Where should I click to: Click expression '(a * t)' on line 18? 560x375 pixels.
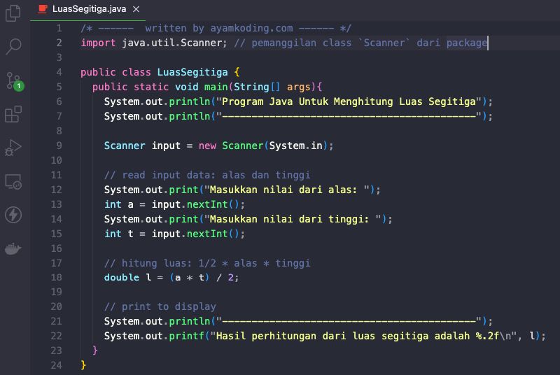tap(190, 277)
